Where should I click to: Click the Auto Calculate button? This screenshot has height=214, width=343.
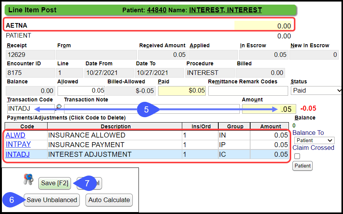[109, 200]
